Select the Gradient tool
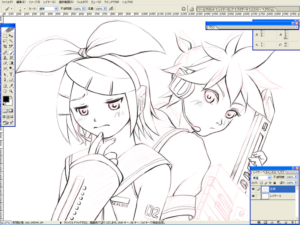This screenshot has width=300, height=225. [x=11, y=63]
